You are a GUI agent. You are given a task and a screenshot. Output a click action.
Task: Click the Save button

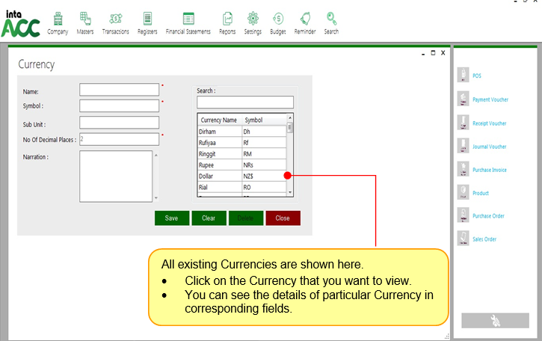pos(172,218)
